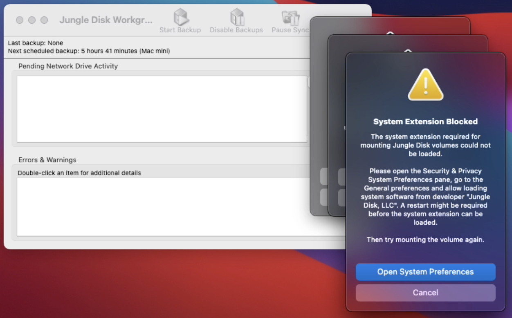Click the Last backup: None status text
Viewport: 512px width, 318px height.
pyautogui.click(x=35, y=43)
